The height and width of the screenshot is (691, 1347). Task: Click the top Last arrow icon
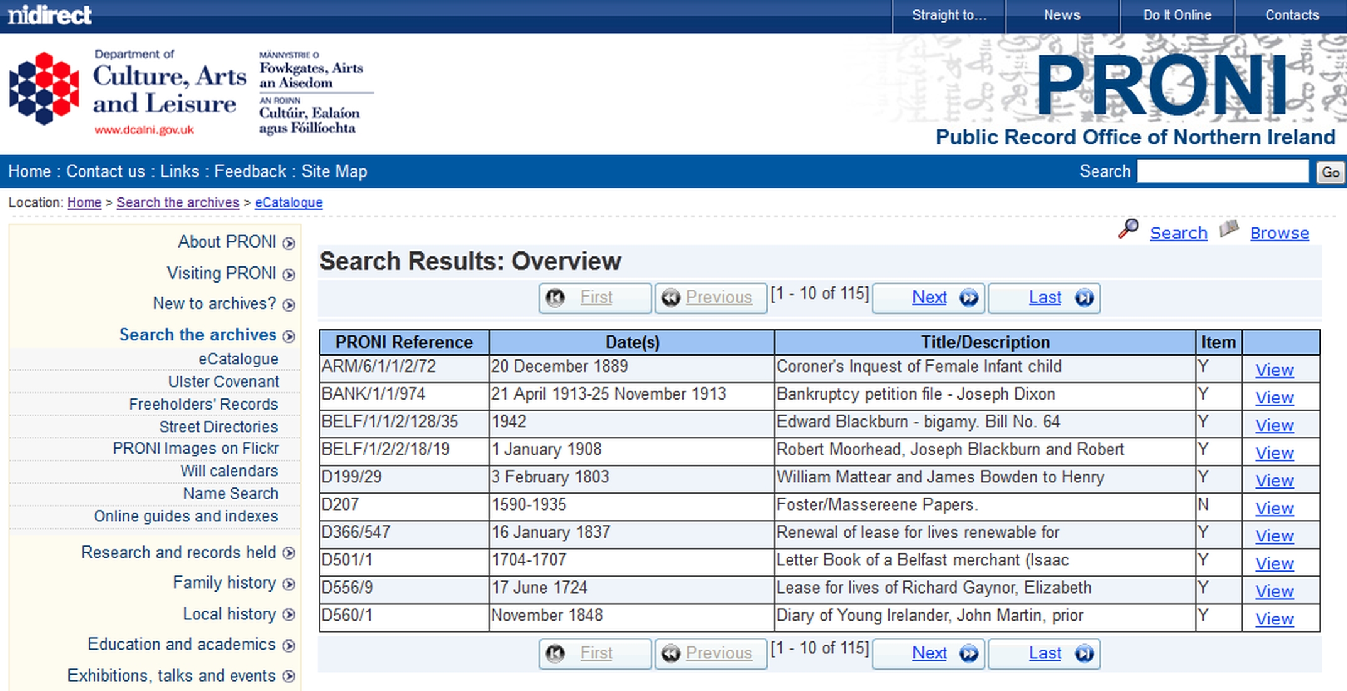(x=1084, y=297)
